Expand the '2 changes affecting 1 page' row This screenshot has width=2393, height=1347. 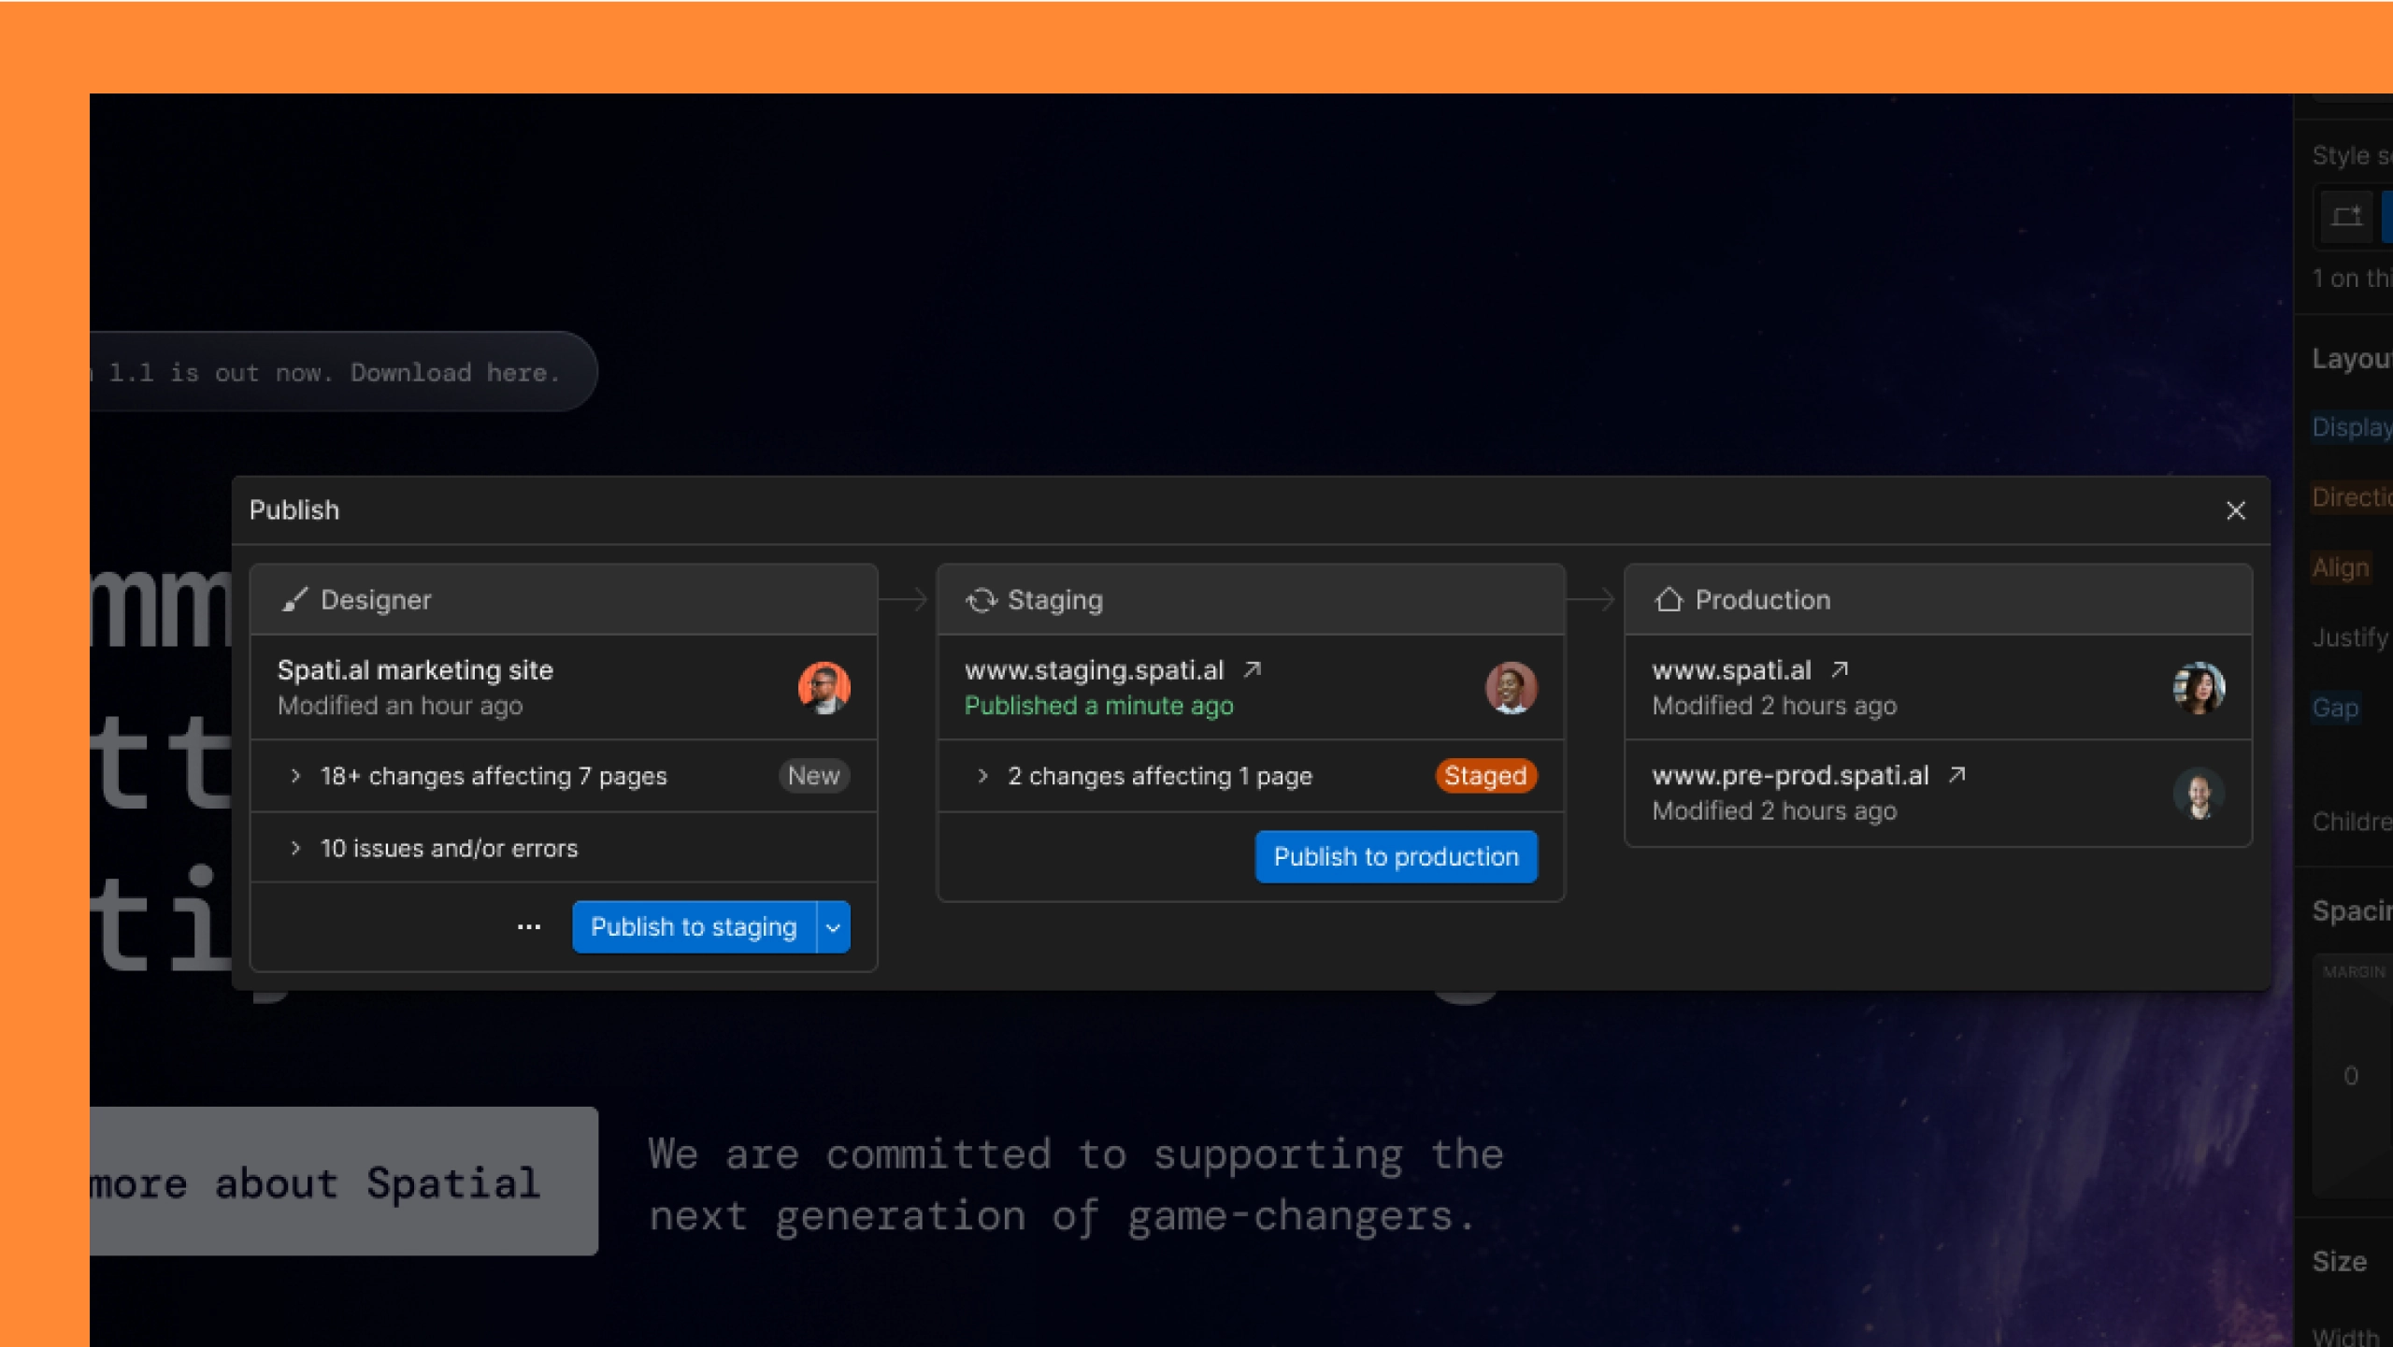click(x=983, y=775)
